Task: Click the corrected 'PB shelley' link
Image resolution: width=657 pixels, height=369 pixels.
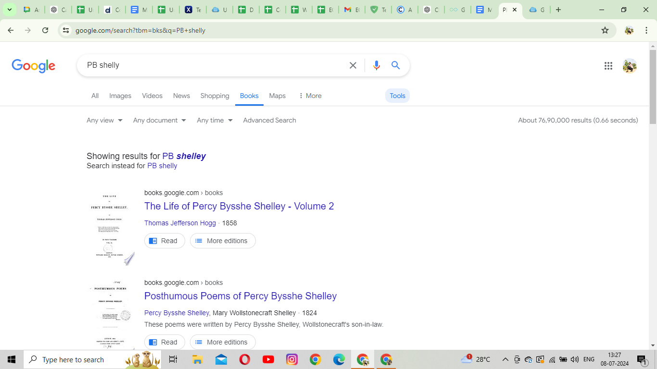Action: click(x=184, y=156)
